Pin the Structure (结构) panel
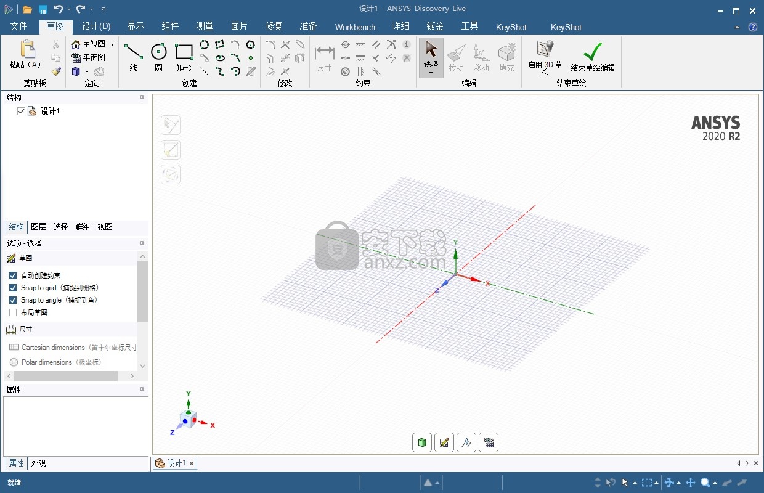 [x=142, y=97]
